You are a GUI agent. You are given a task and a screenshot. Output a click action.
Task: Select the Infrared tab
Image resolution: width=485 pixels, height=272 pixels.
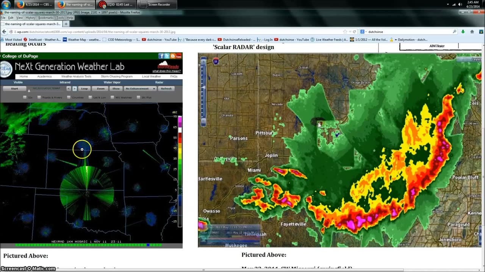pos(65,82)
